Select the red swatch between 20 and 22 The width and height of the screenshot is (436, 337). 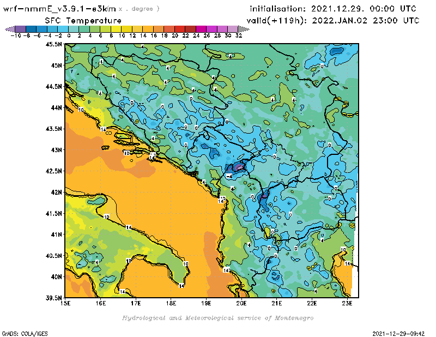coord(180,29)
